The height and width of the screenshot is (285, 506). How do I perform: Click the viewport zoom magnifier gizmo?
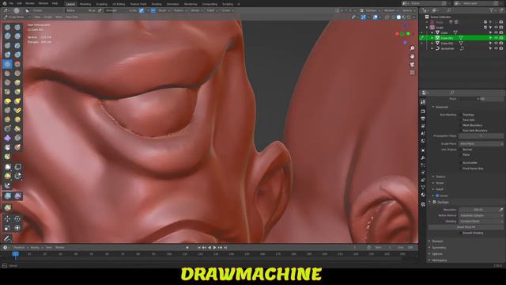[x=412, y=48]
